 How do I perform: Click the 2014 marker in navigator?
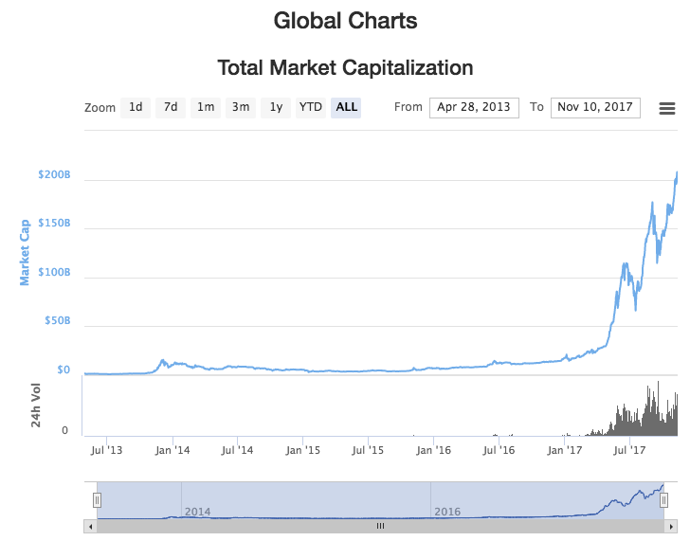click(x=198, y=512)
